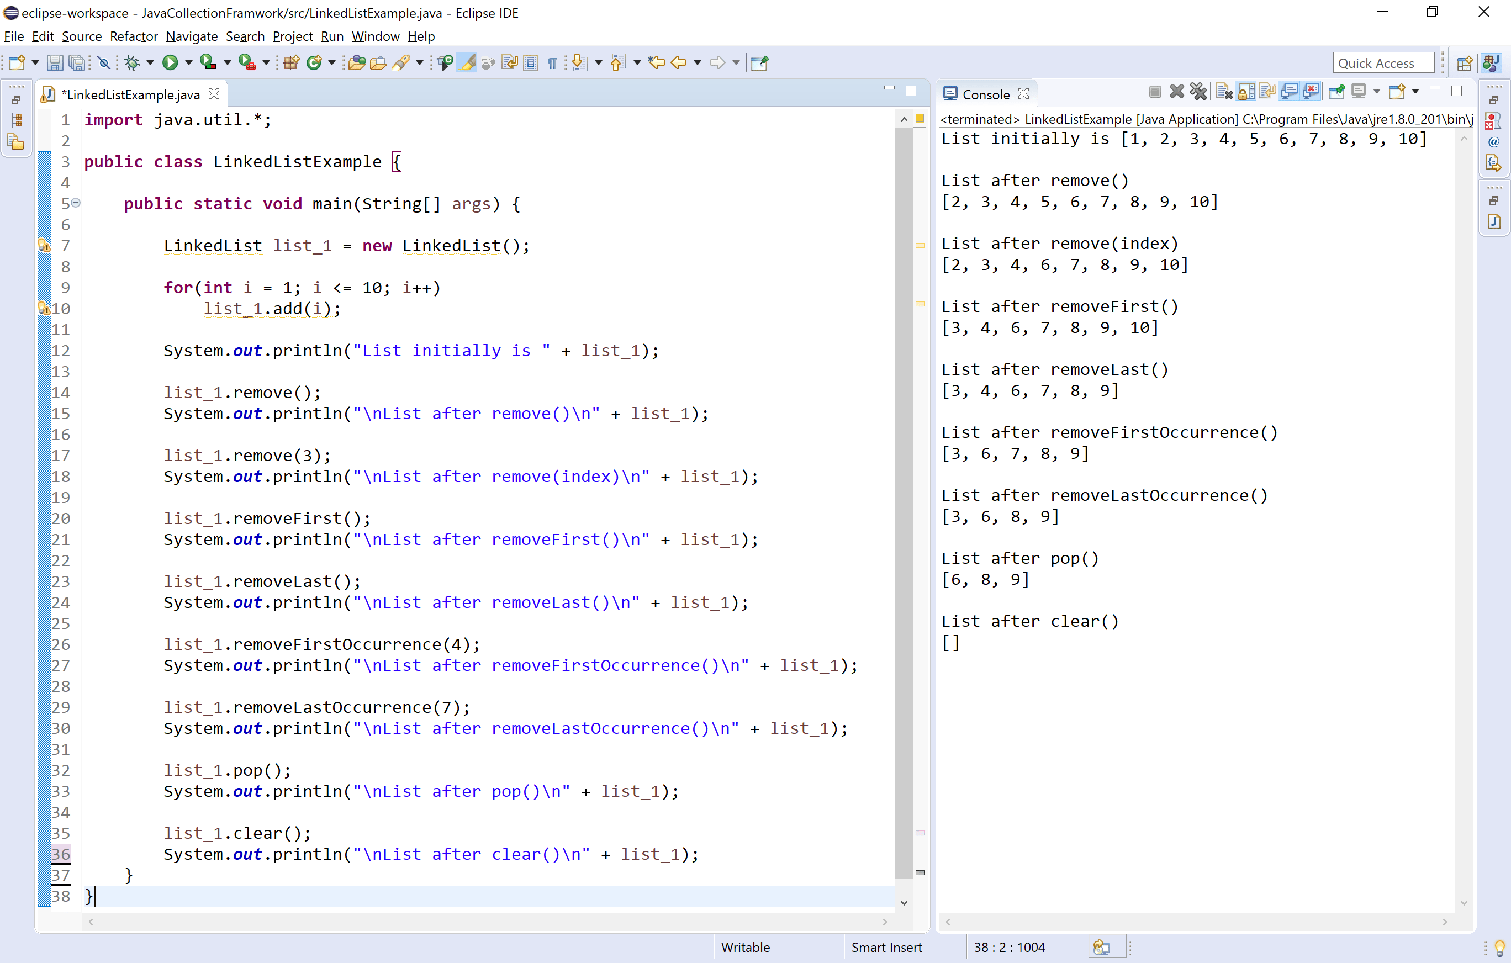Collapse the main method at line 5
This screenshot has width=1511, height=963.
click(76, 203)
